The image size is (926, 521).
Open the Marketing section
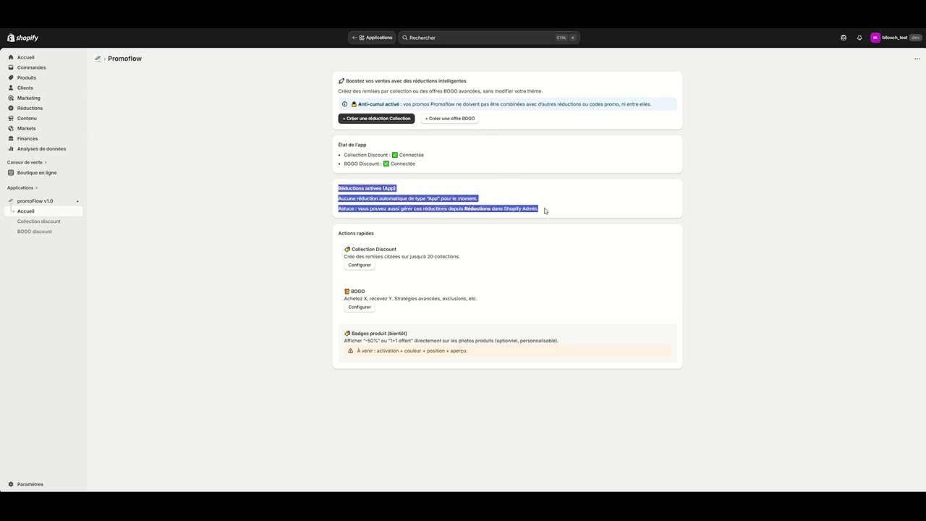(x=43, y=98)
